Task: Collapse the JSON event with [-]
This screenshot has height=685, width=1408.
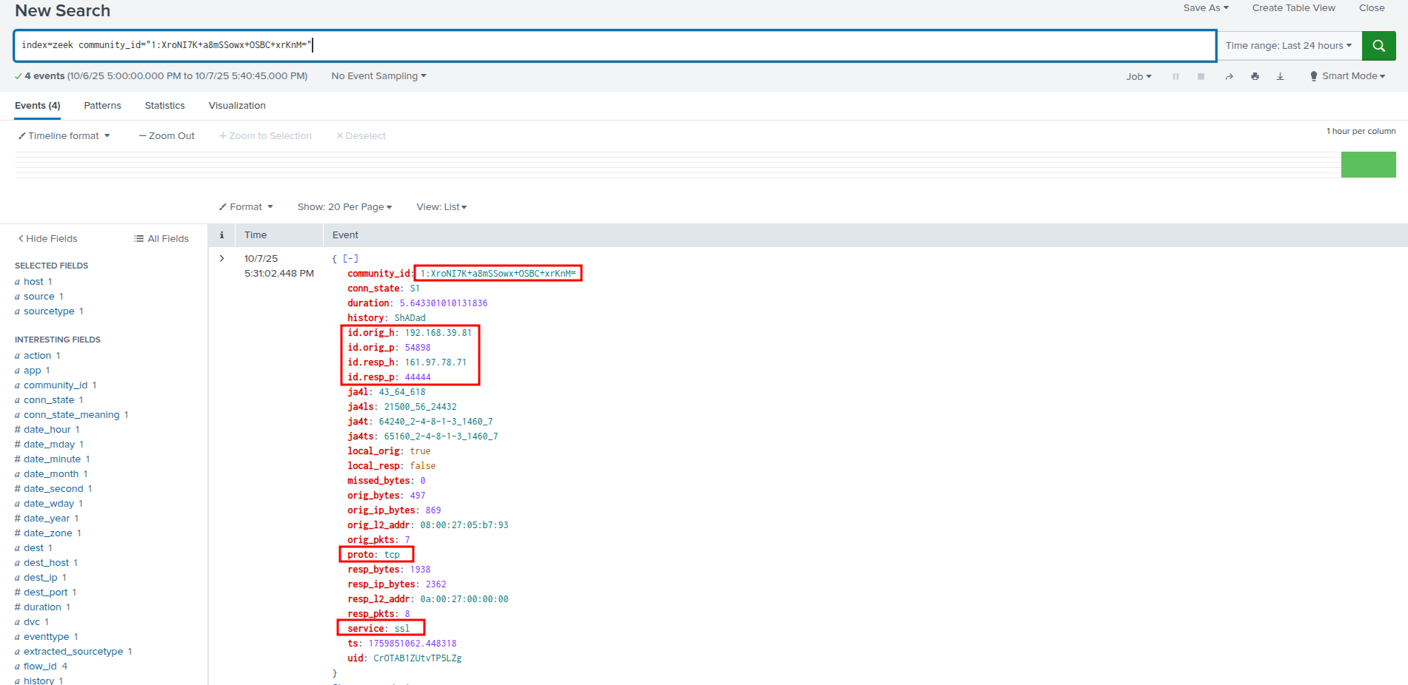Action: (350, 258)
